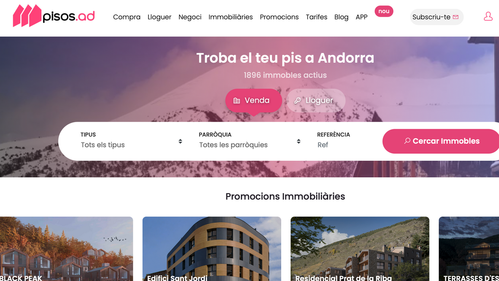Image resolution: width=499 pixels, height=281 pixels.
Task: Click the envelope icon in Subscriu-te
Action: coord(456,17)
